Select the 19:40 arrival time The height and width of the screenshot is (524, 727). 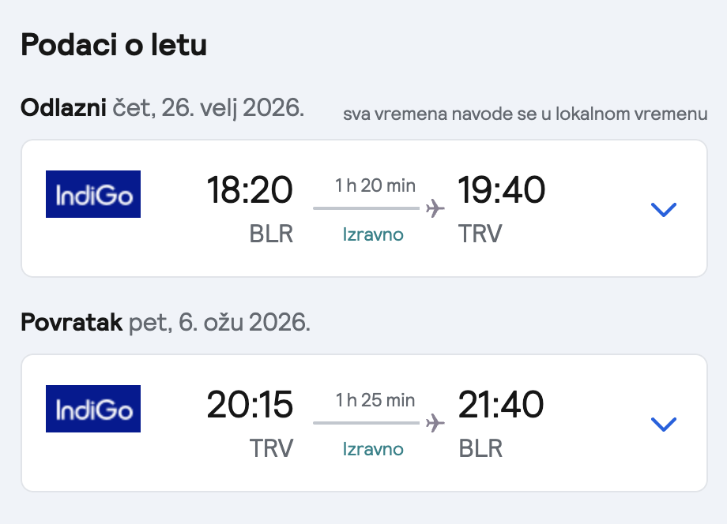501,190
